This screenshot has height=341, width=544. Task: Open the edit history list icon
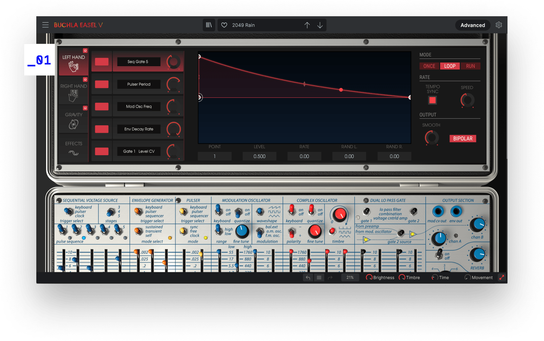tap(319, 278)
